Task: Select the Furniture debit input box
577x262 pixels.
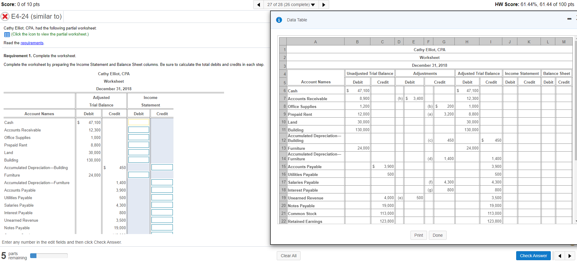Action: 139,175
